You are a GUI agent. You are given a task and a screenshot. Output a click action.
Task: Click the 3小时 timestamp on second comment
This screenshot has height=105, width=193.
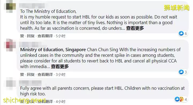click(60, 74)
